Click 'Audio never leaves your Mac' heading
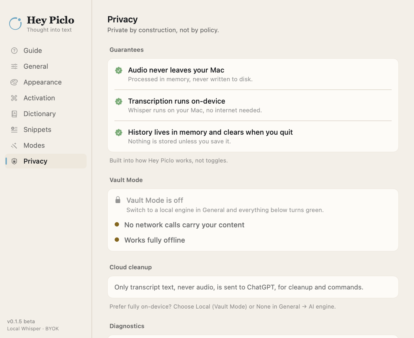This screenshot has height=338, width=414. [x=176, y=70]
